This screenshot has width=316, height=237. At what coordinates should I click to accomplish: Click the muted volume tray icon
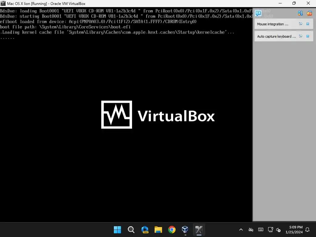point(278,230)
